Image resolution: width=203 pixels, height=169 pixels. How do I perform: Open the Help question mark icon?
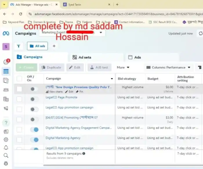point(6,123)
